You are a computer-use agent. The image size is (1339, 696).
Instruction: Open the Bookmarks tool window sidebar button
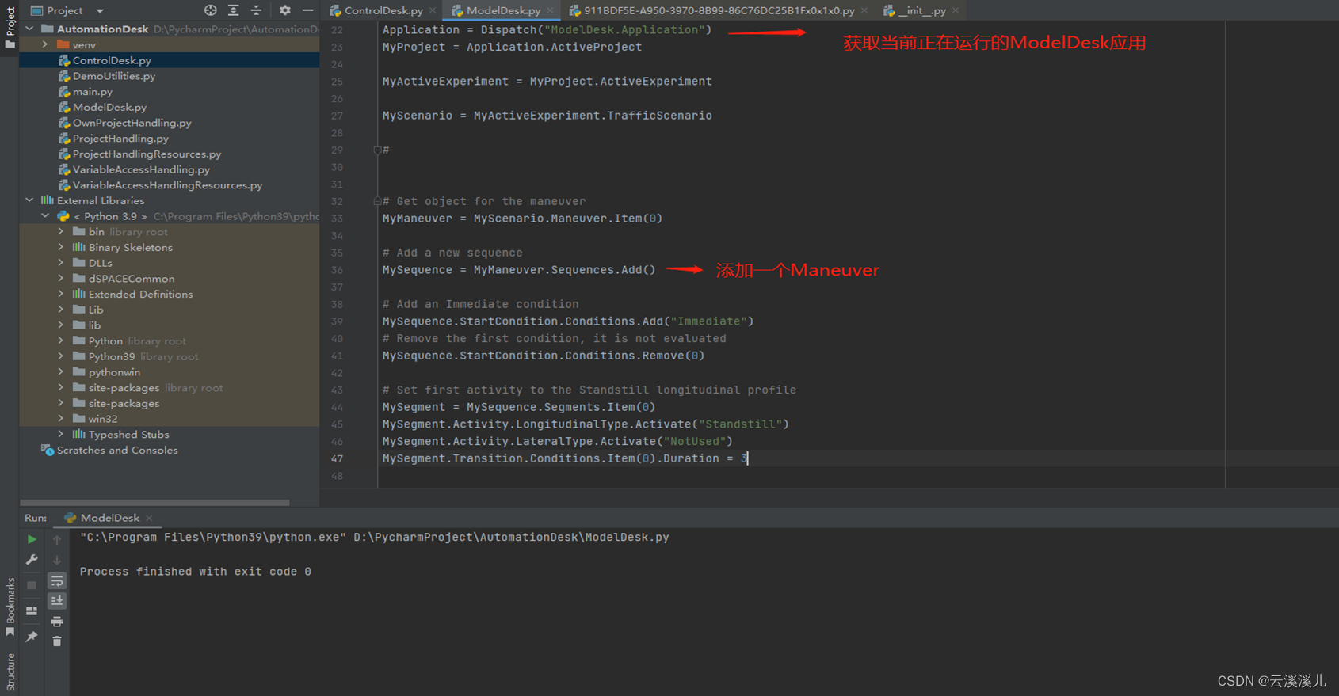coord(10,607)
